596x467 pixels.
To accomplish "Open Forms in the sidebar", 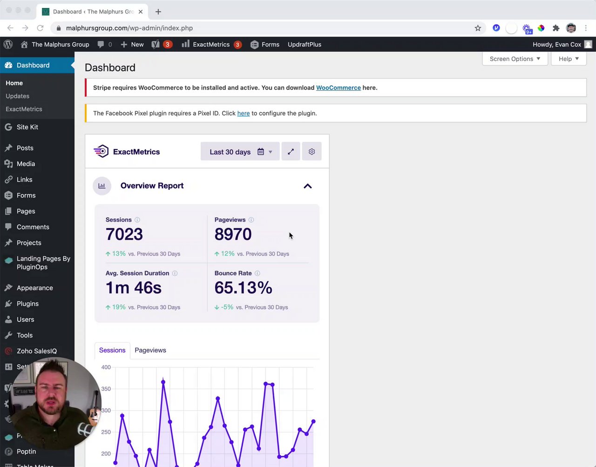I will [x=37, y=196].
